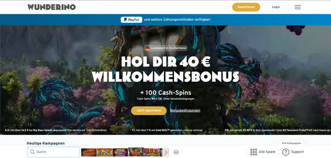Screen dimensions: 331x158
Task: Click the Registrieren button in header
Action: [246, 7]
